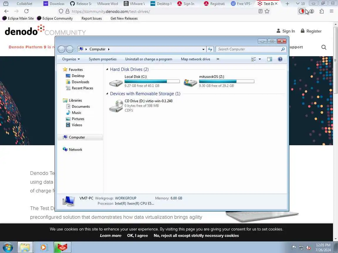Open Firefox extensions puzzle icon
The image size is (338, 253).
pyautogui.click(x=322, y=11)
